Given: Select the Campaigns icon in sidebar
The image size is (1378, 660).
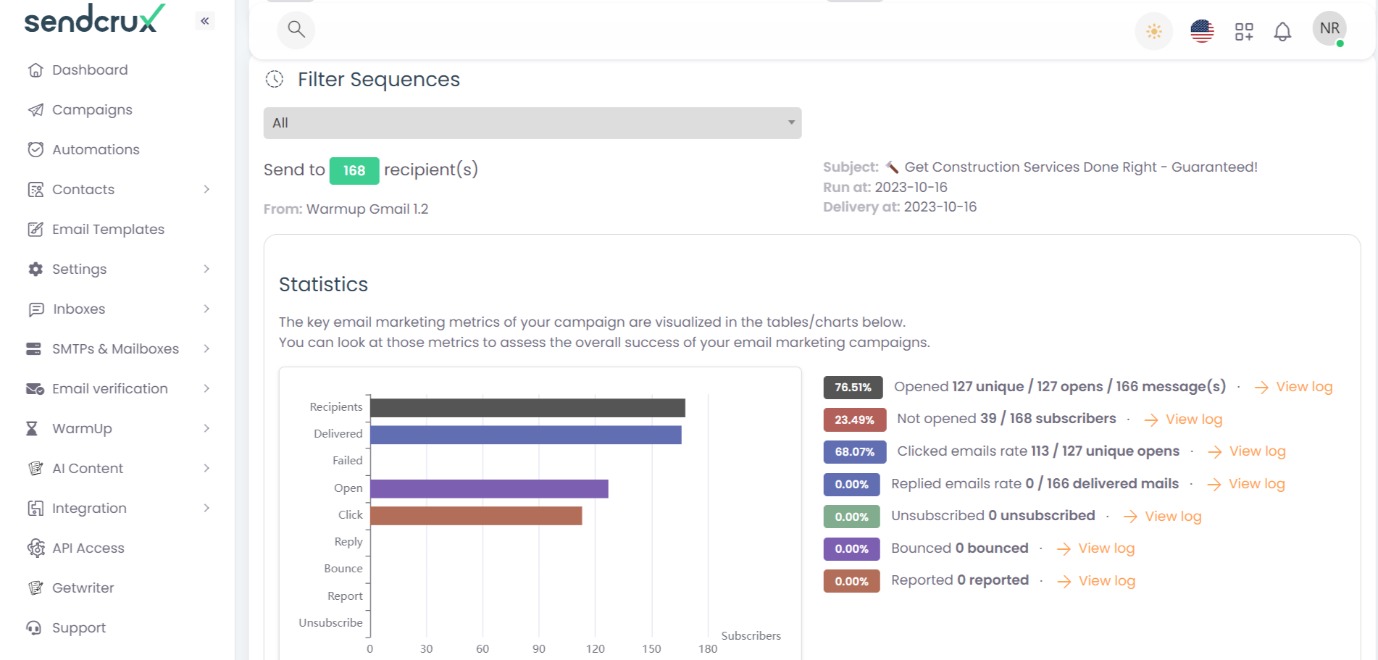Looking at the screenshot, I should click(36, 109).
